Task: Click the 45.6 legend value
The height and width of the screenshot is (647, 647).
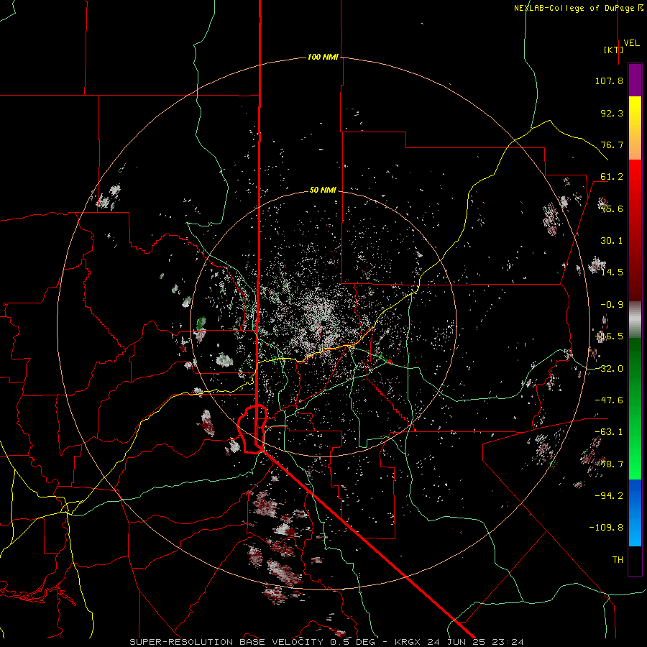Action: (x=612, y=208)
